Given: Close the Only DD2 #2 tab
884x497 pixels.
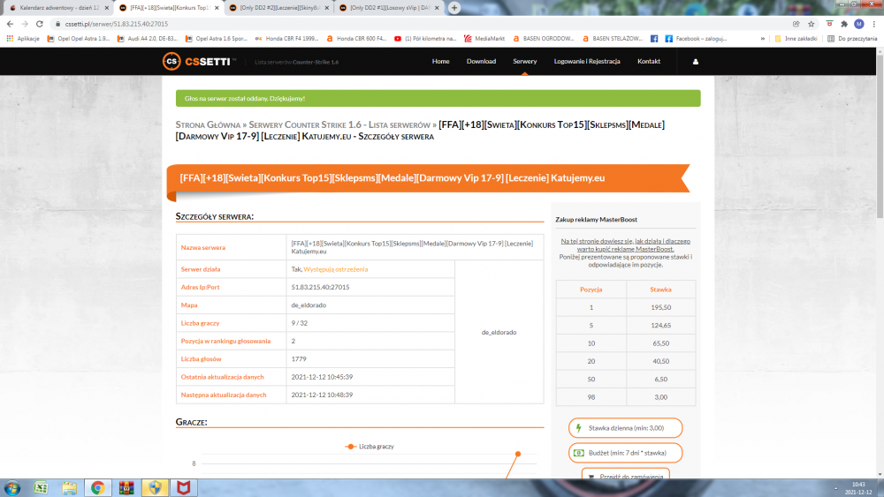Looking at the screenshot, I should click(326, 8).
